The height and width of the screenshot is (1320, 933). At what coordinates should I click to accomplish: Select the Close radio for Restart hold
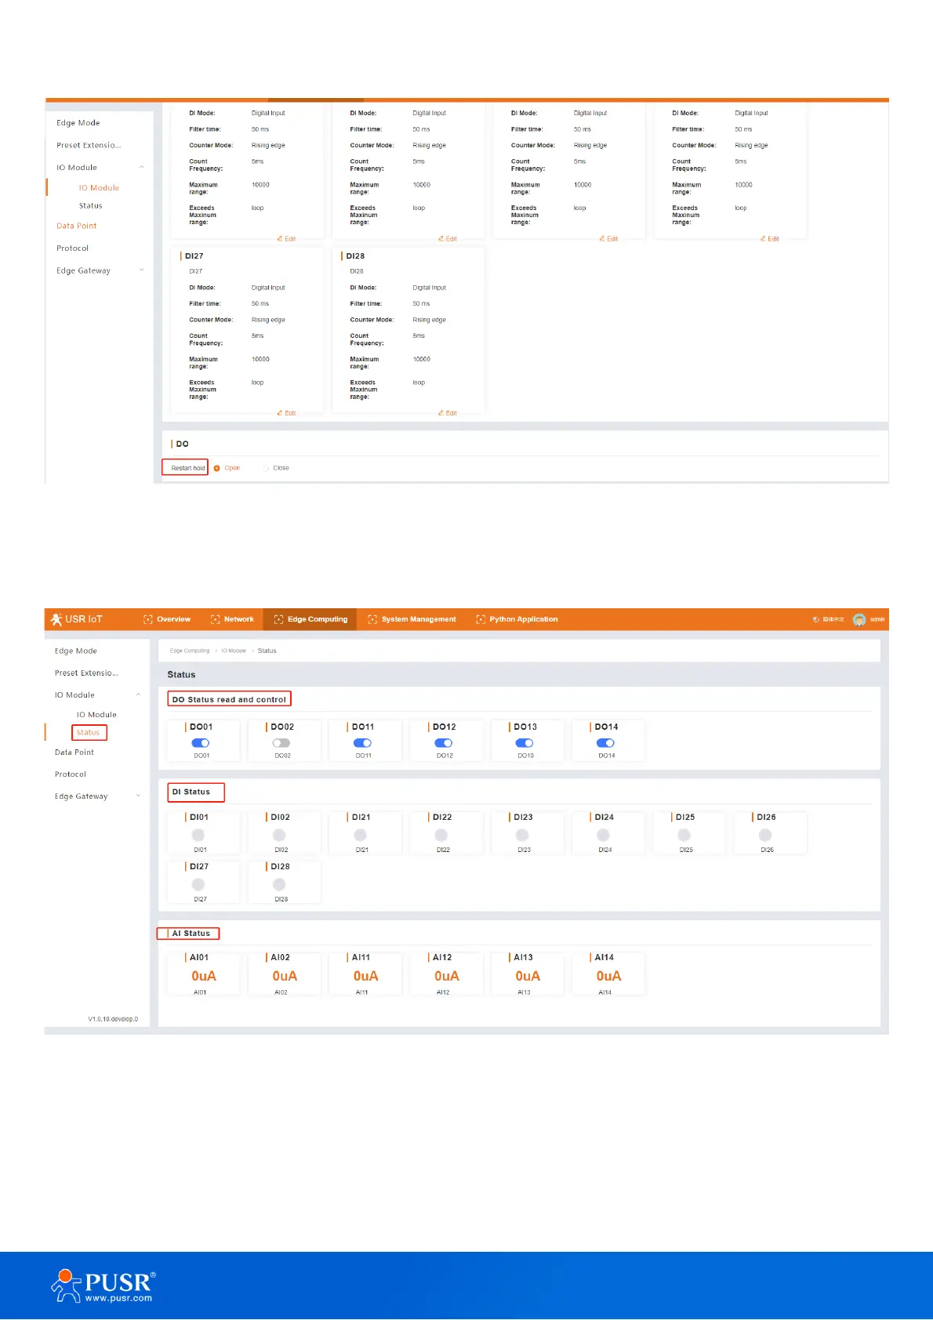coord(266,468)
